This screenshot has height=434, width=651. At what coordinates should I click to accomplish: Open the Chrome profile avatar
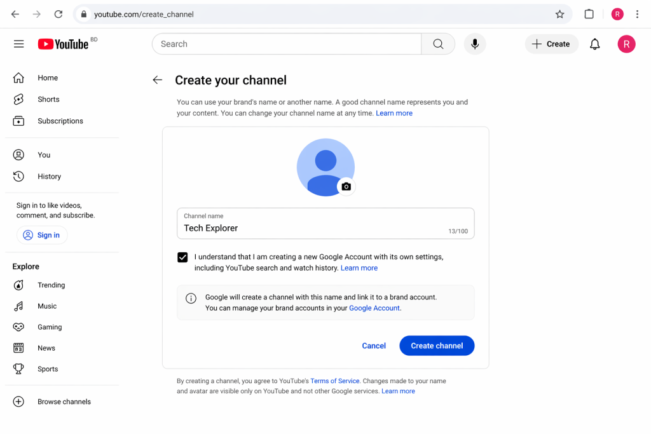coord(617,14)
